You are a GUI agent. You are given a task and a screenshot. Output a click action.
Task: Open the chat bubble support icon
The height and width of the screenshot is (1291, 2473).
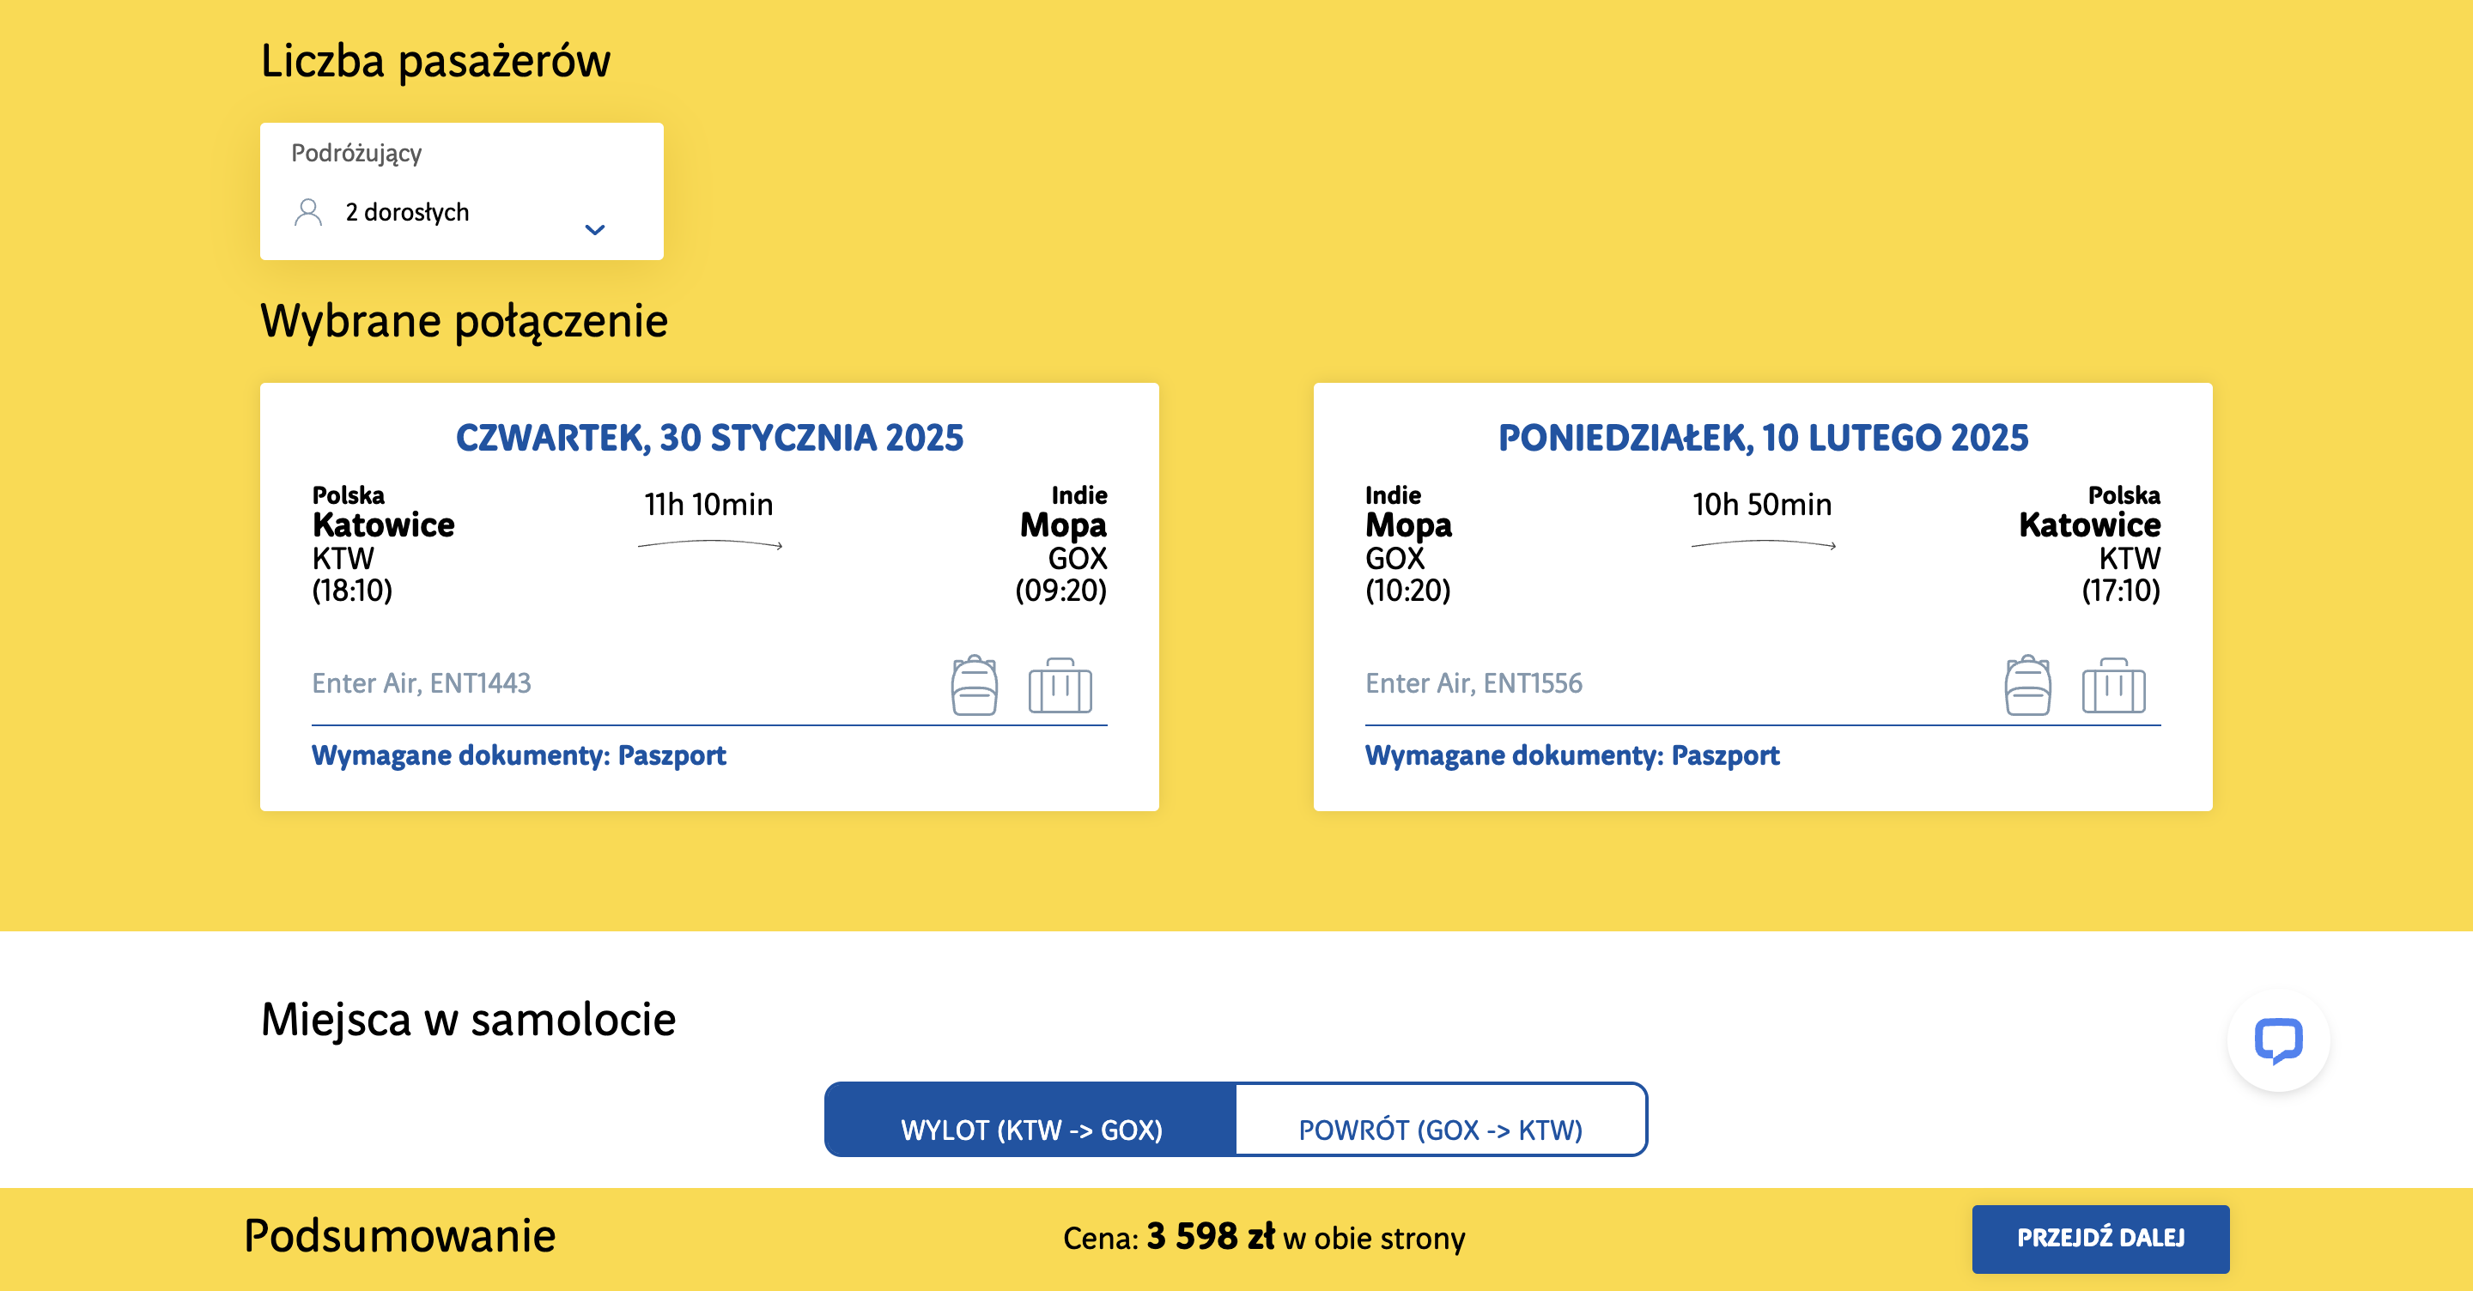coord(2278,1040)
